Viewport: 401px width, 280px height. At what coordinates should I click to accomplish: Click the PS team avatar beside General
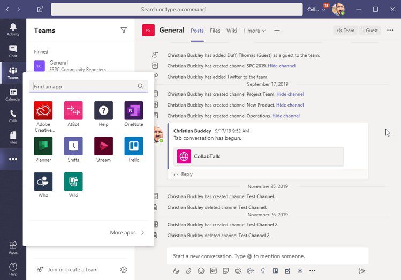click(148, 31)
